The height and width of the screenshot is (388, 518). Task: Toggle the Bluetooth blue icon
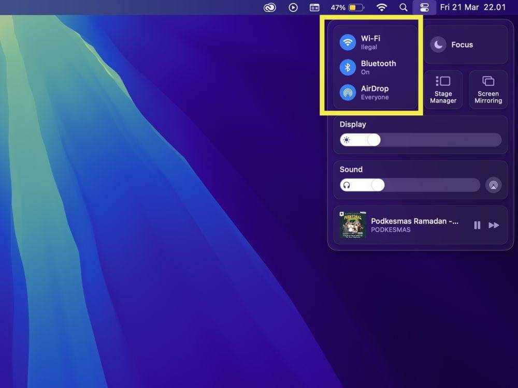point(348,67)
